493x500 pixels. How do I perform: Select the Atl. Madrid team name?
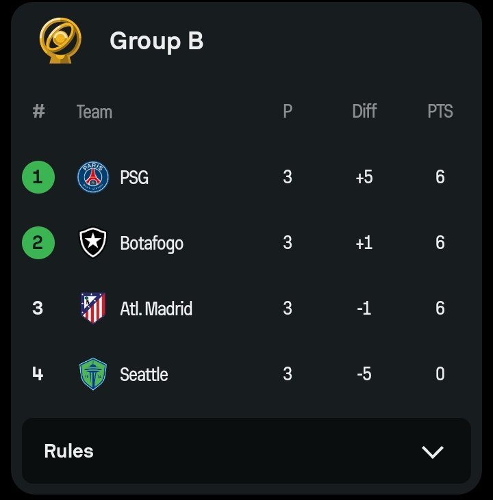pyautogui.click(x=156, y=308)
